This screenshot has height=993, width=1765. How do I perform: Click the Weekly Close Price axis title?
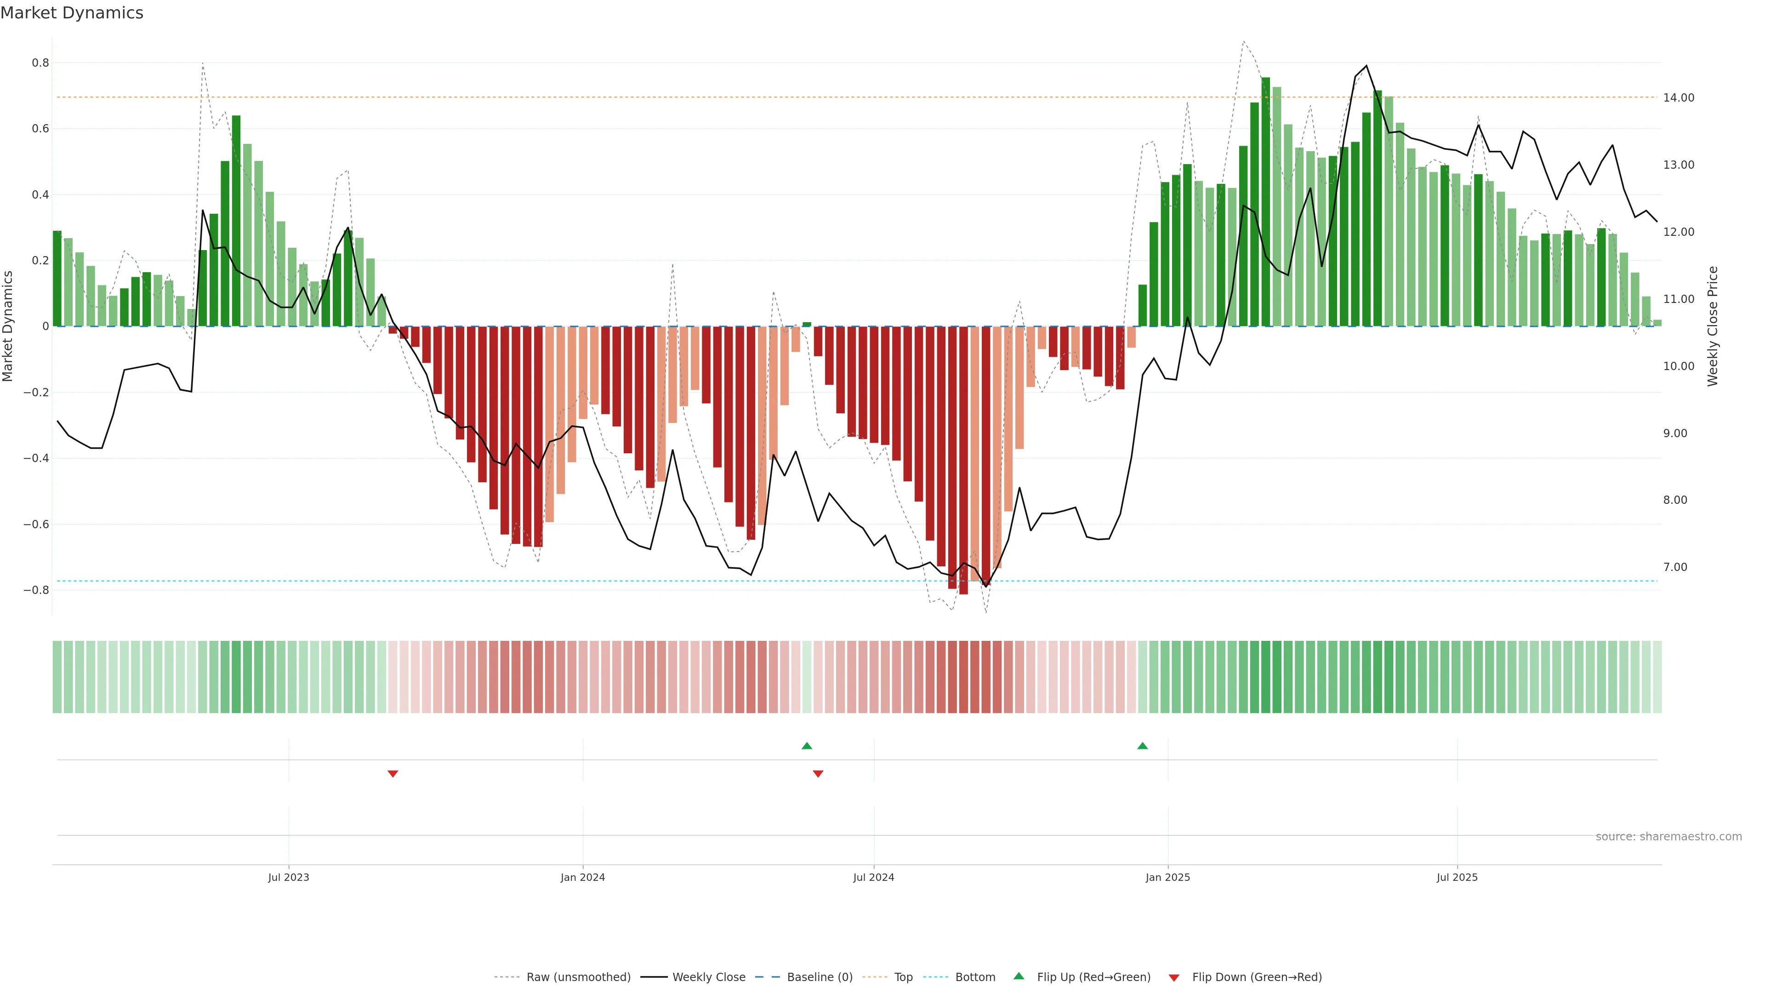tap(1712, 326)
